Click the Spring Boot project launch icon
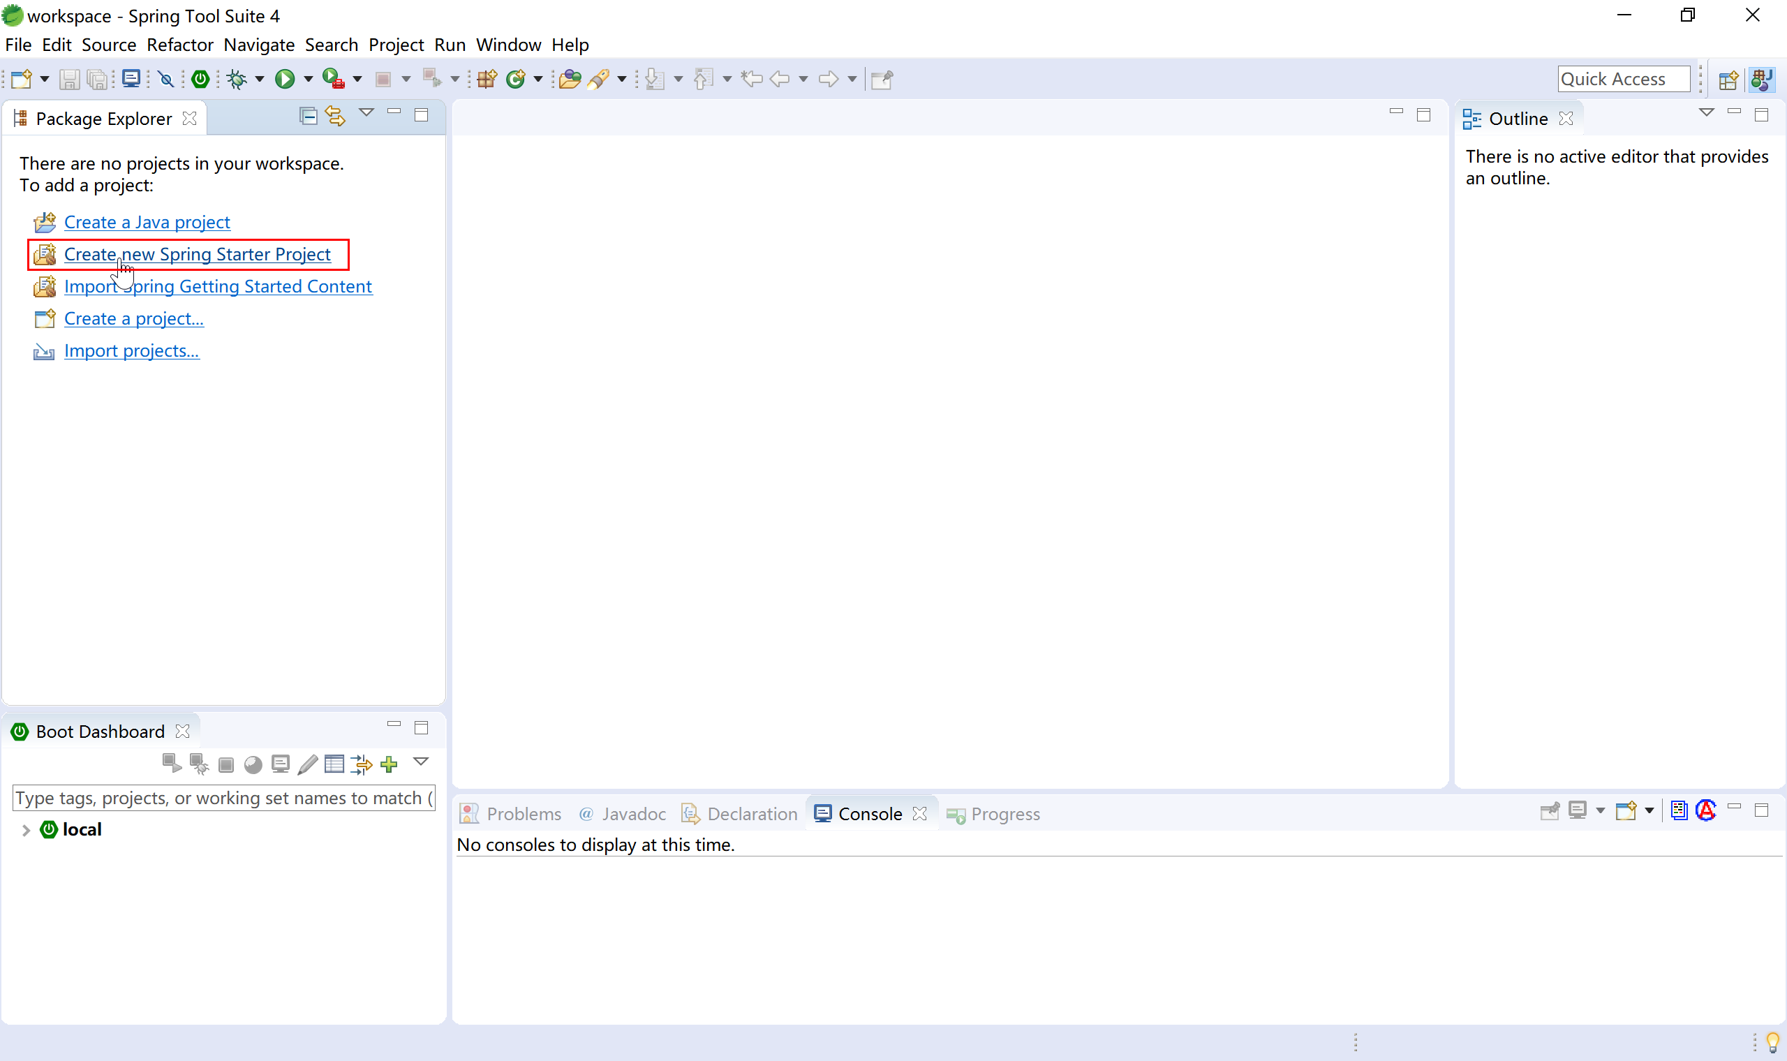Screen dimensions: 1787x1061 (201, 78)
